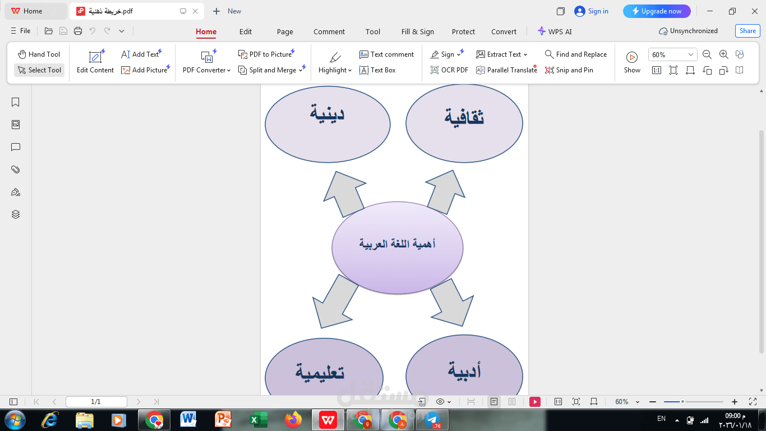Open the bookmarks panel in the sidebar
Screen dimensions: 766x431
click(15, 102)
